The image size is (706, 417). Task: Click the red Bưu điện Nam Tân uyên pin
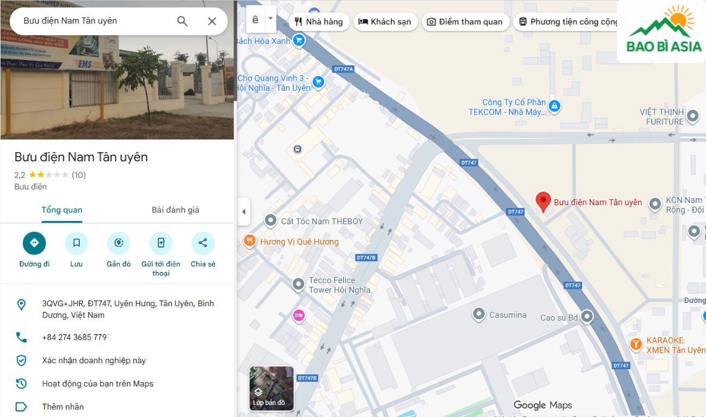tap(543, 201)
